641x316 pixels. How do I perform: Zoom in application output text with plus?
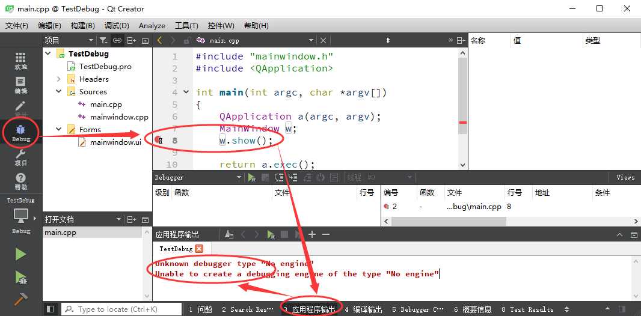[x=312, y=234]
